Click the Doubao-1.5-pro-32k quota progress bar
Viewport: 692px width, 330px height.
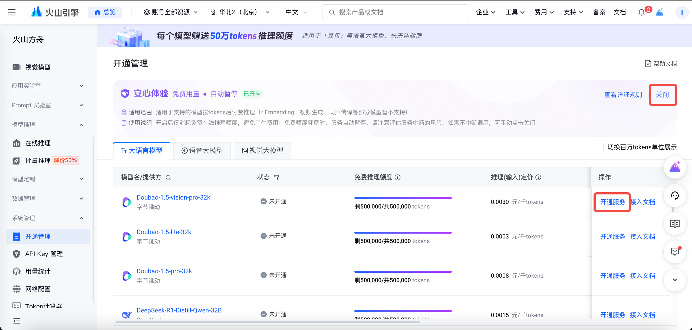(403, 272)
